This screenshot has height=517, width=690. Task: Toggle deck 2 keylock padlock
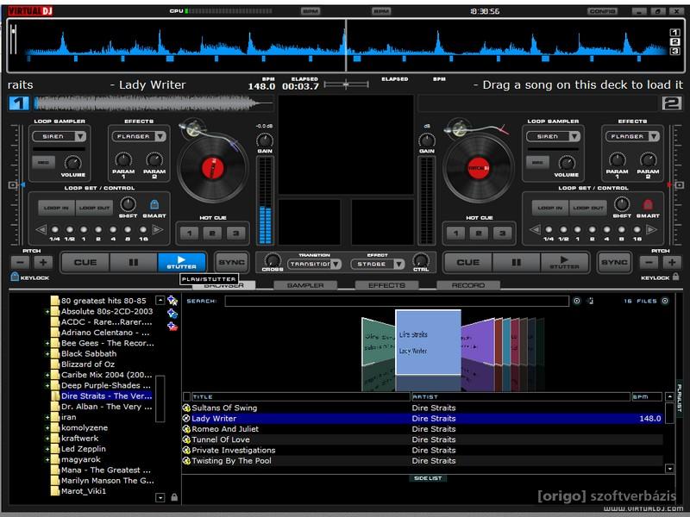point(676,277)
